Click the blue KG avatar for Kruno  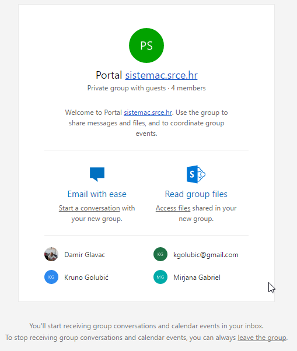coord(51,277)
